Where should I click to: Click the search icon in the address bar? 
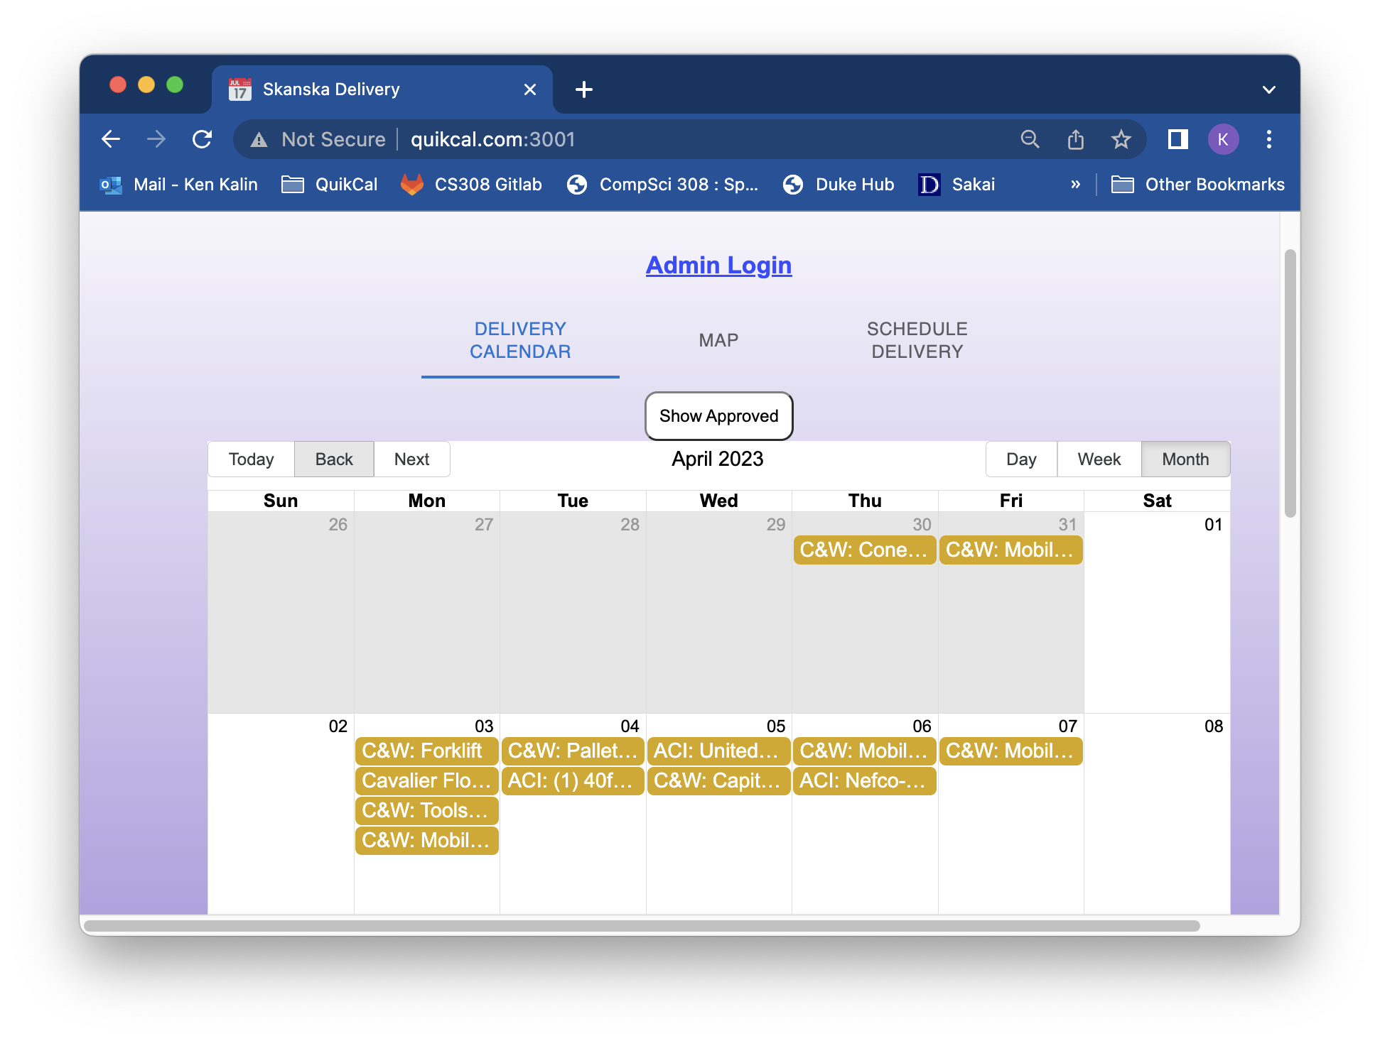pos(1030,139)
